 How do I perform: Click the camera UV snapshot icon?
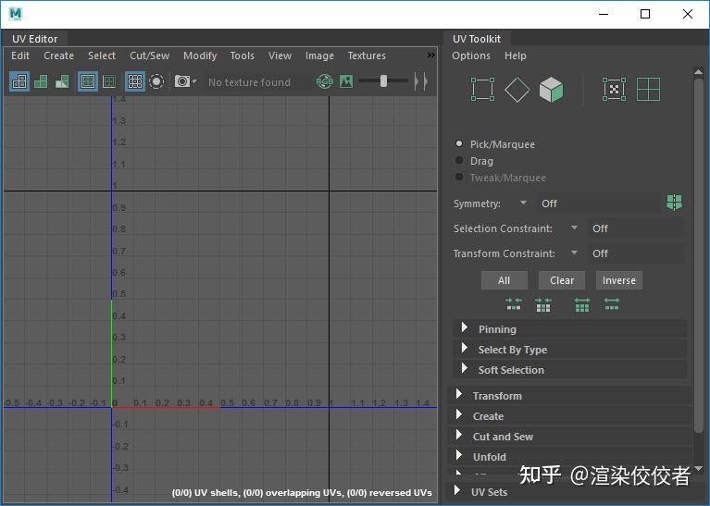point(182,81)
